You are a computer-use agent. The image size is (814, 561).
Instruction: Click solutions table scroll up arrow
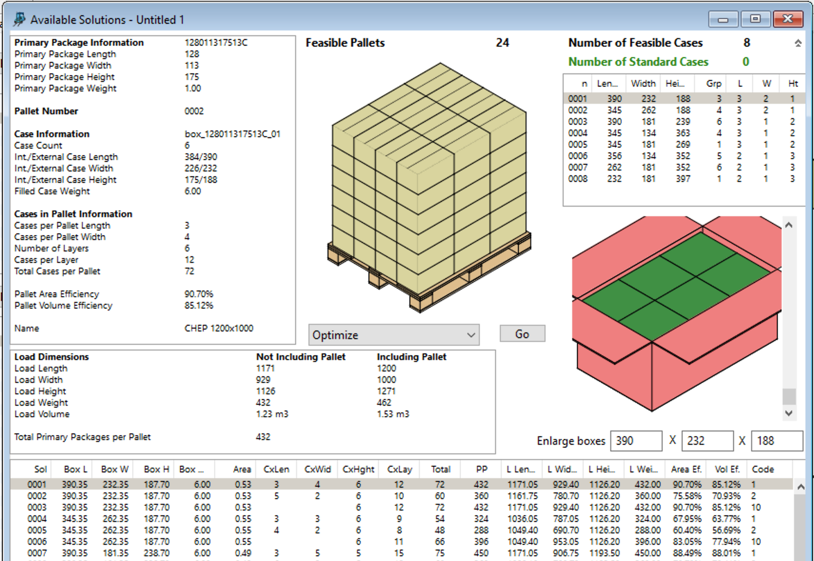tap(801, 487)
